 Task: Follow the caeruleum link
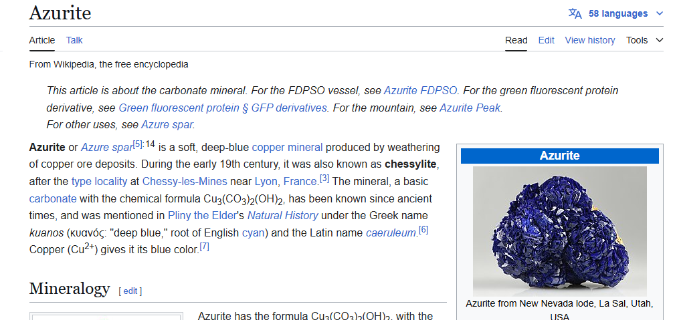point(391,232)
